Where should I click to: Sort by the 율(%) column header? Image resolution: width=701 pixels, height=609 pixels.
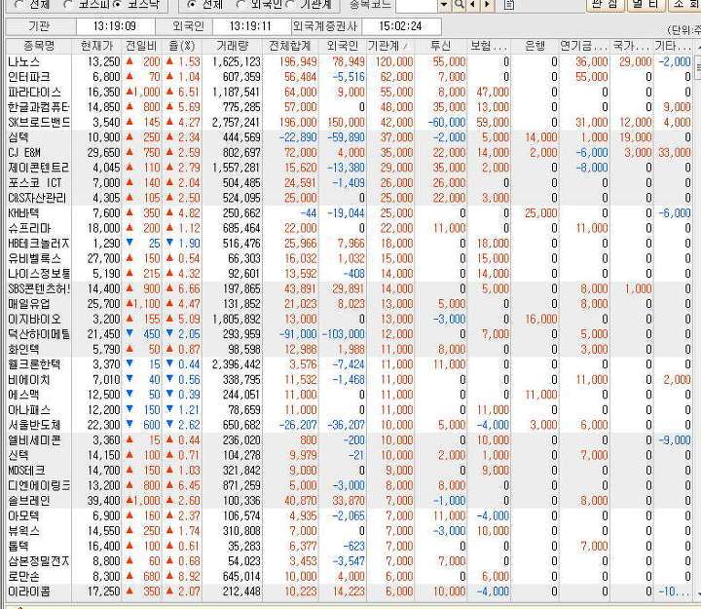click(x=181, y=46)
